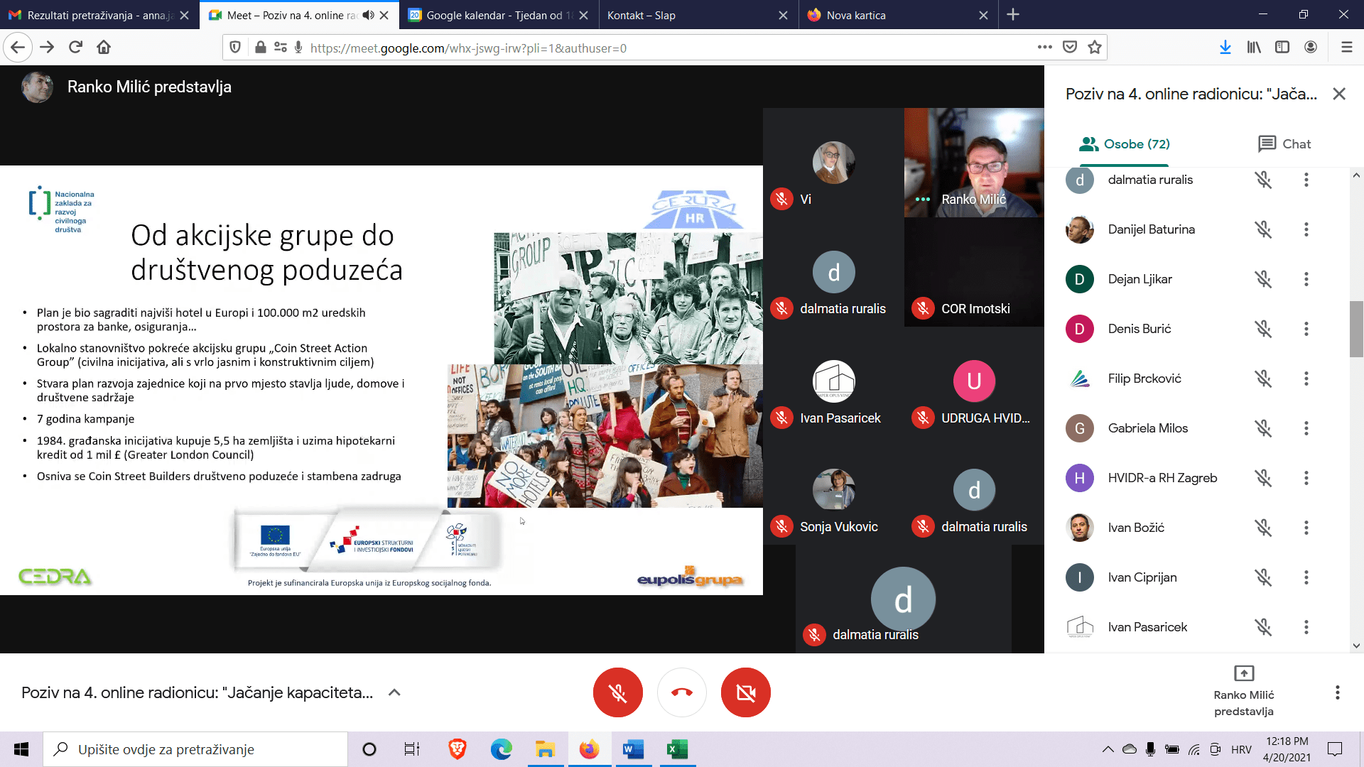The image size is (1364, 767).
Task: Select the Osobe (72) tab
Action: (1124, 144)
